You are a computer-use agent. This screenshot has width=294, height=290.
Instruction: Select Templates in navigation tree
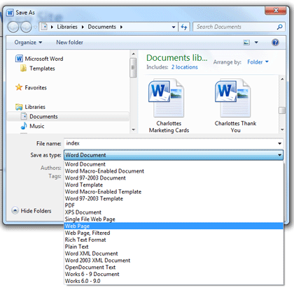[42, 68]
